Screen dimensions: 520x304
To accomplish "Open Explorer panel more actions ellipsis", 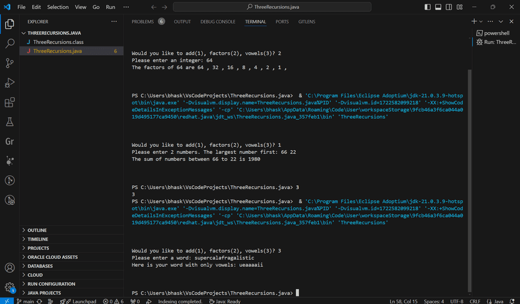I will (x=114, y=21).
